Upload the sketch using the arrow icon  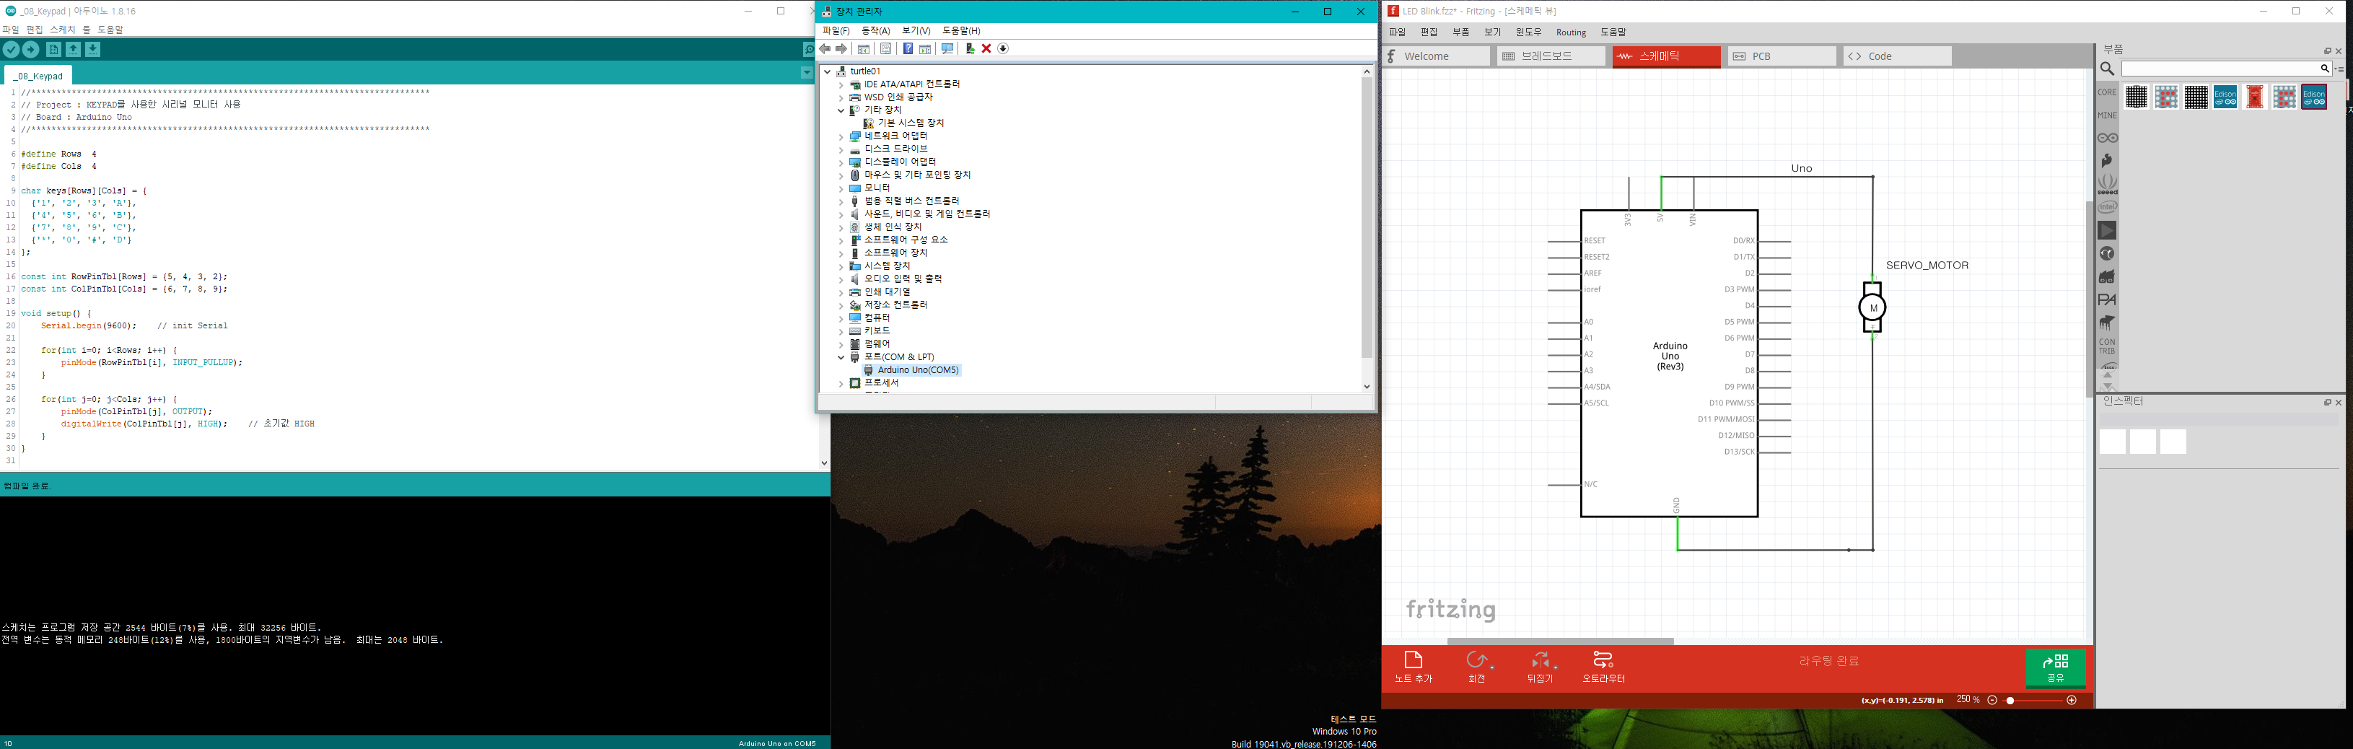pyautogui.click(x=30, y=49)
